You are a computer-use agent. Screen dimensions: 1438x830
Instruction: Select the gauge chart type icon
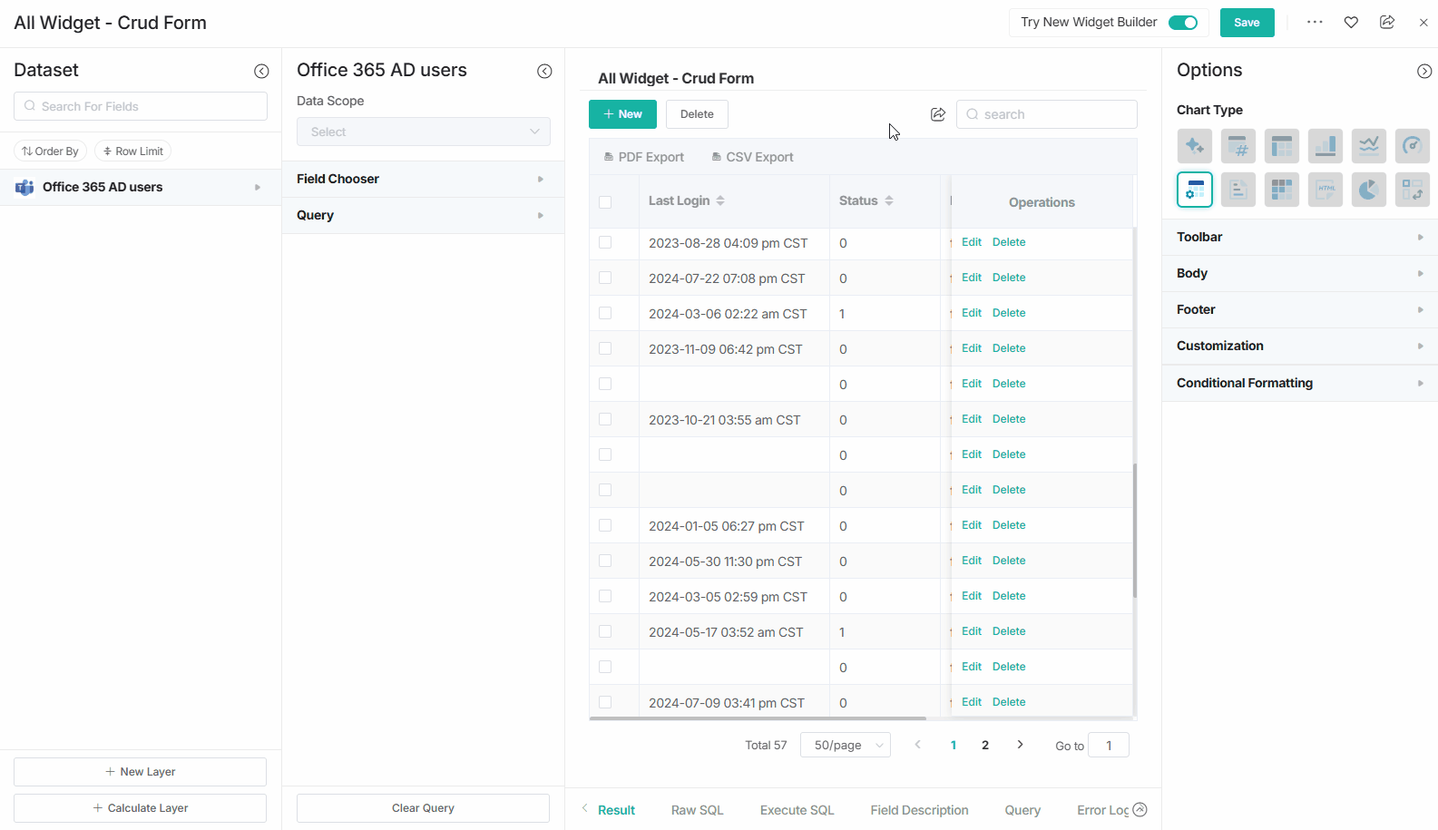[x=1412, y=146]
